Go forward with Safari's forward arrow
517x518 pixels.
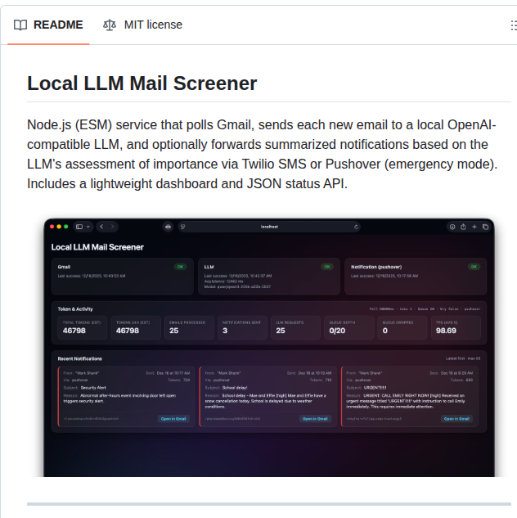click(112, 227)
